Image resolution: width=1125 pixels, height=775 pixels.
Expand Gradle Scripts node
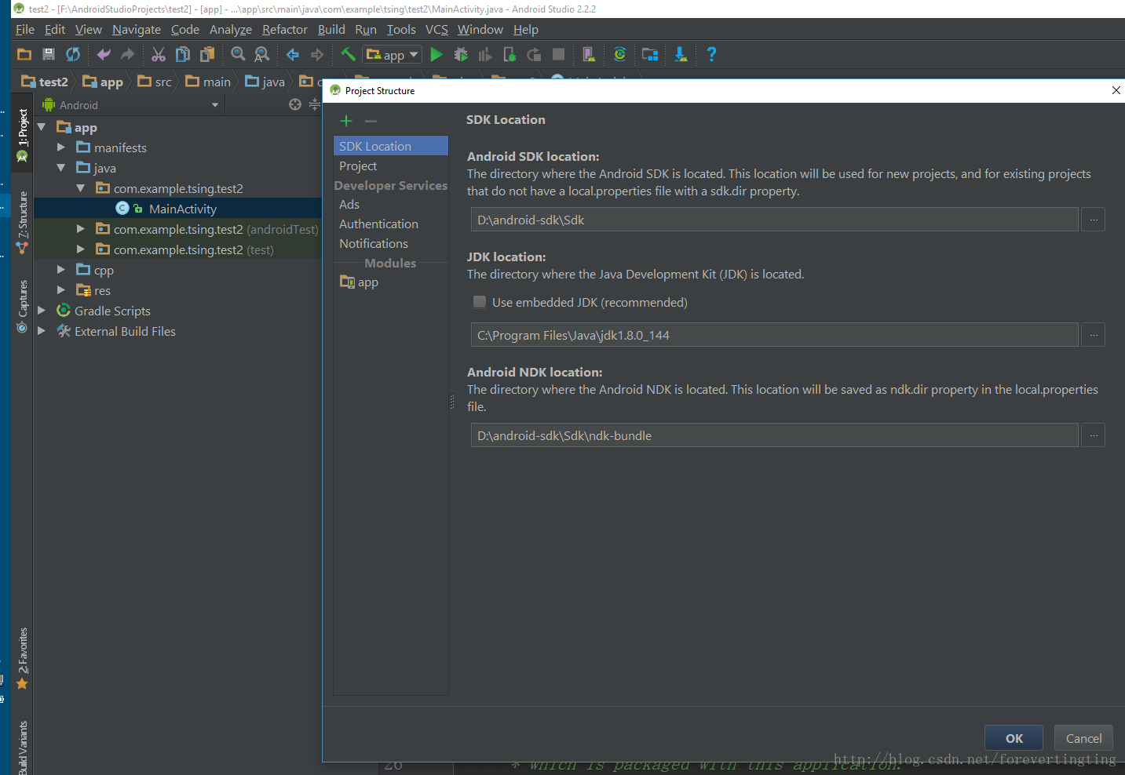pyautogui.click(x=42, y=311)
